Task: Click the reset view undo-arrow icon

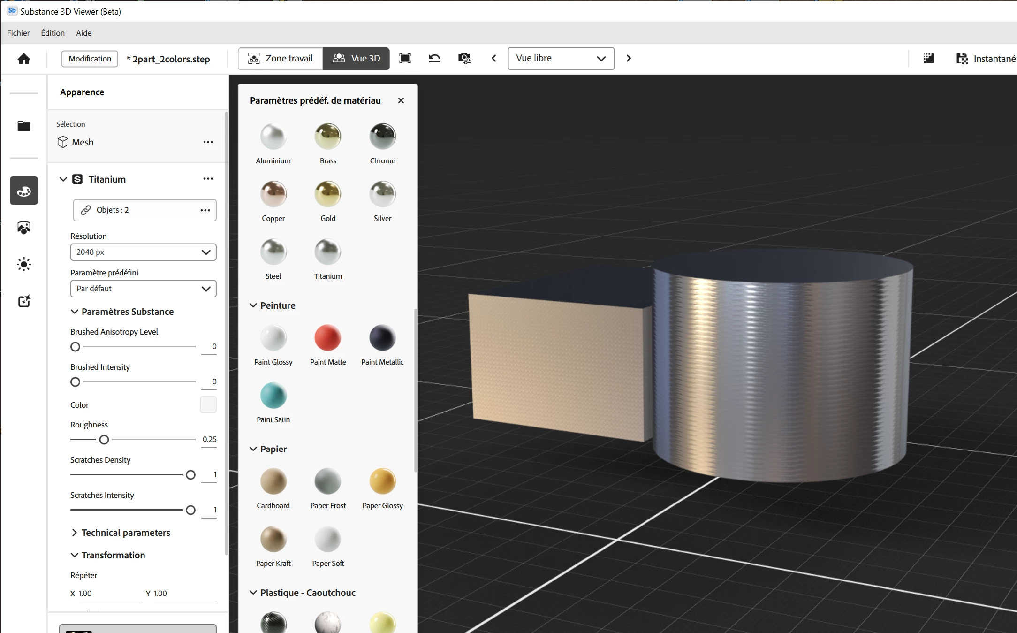Action: point(434,58)
